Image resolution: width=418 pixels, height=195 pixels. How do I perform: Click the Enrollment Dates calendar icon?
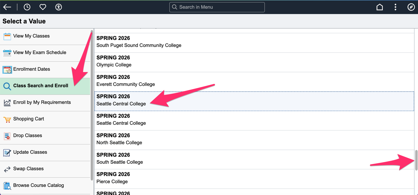click(7, 69)
